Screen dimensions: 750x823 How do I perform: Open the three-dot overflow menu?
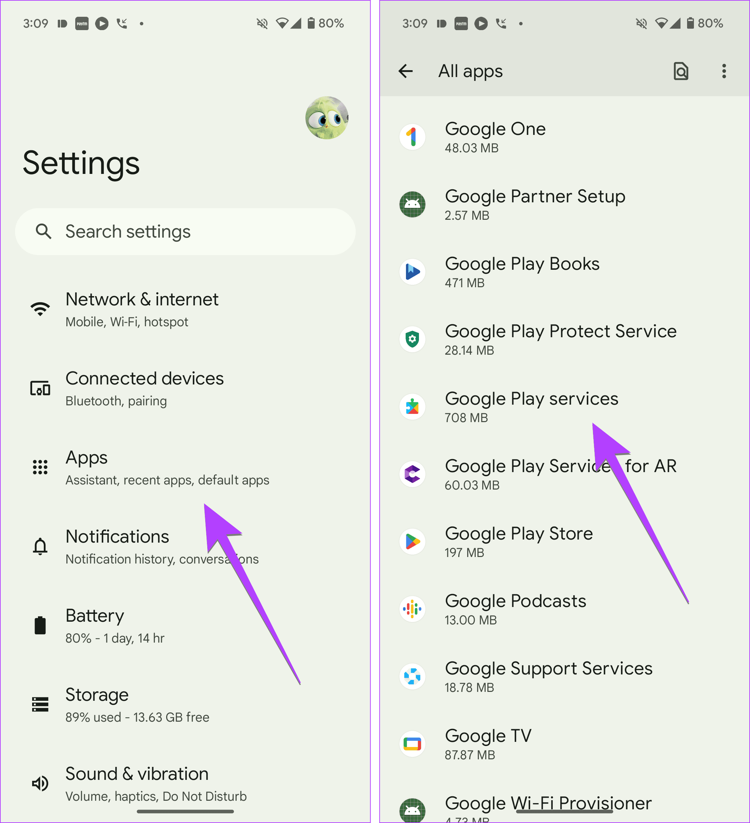pyautogui.click(x=724, y=72)
